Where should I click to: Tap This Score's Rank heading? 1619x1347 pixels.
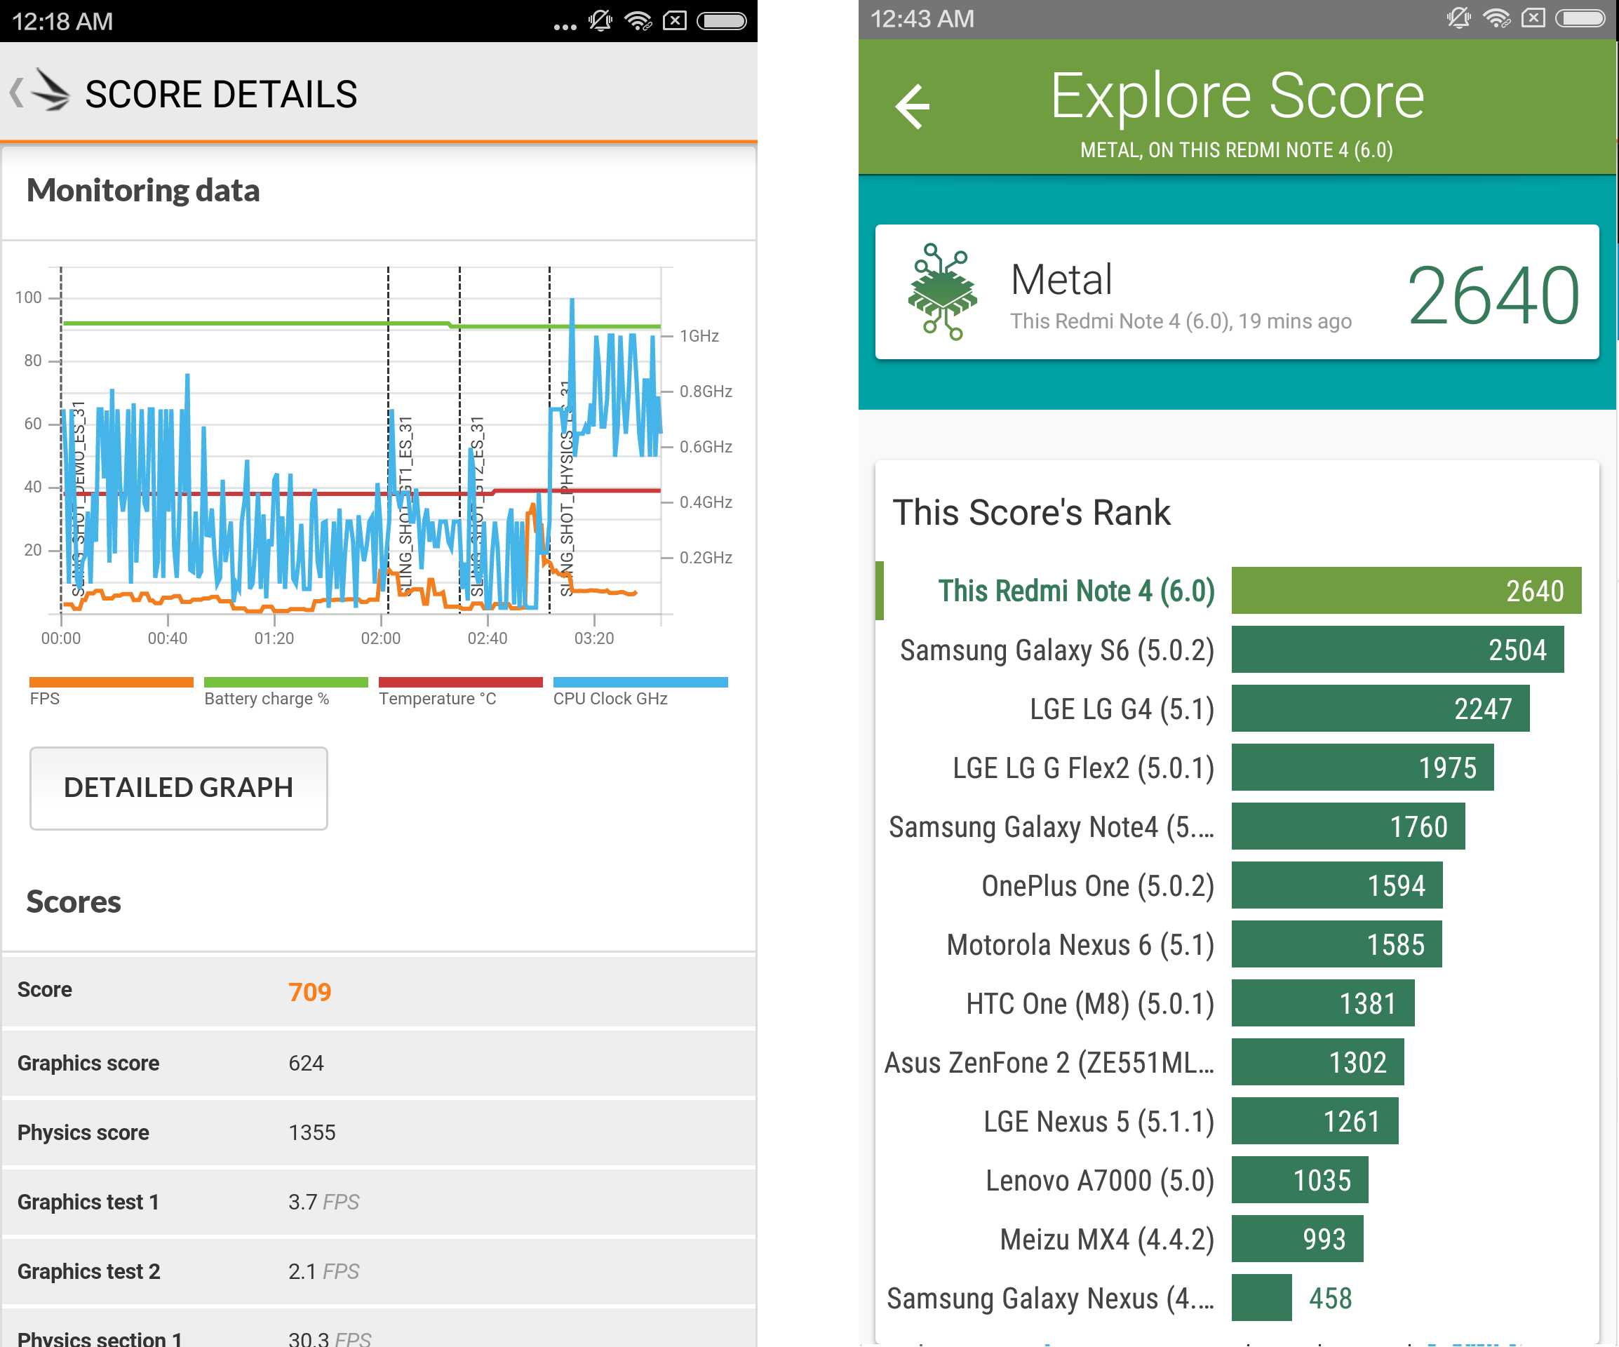1030,513
